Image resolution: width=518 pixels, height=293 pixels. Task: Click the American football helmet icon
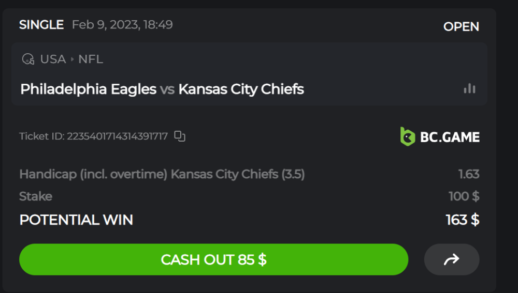28,59
